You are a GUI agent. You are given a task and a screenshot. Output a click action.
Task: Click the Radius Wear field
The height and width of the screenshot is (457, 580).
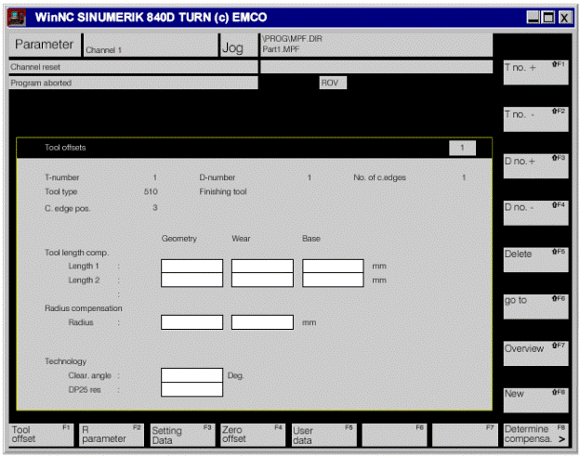(x=262, y=322)
